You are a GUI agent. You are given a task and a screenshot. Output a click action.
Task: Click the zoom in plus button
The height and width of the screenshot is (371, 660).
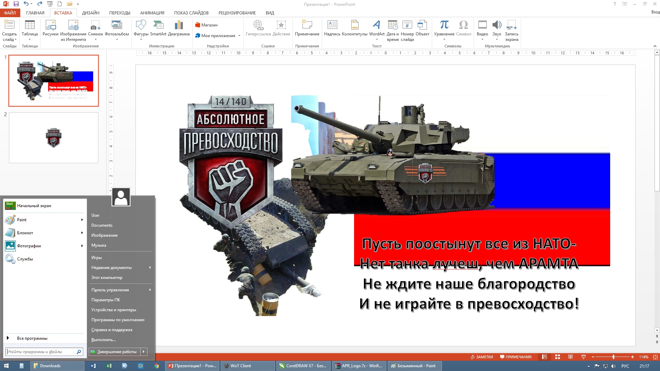[632, 357]
